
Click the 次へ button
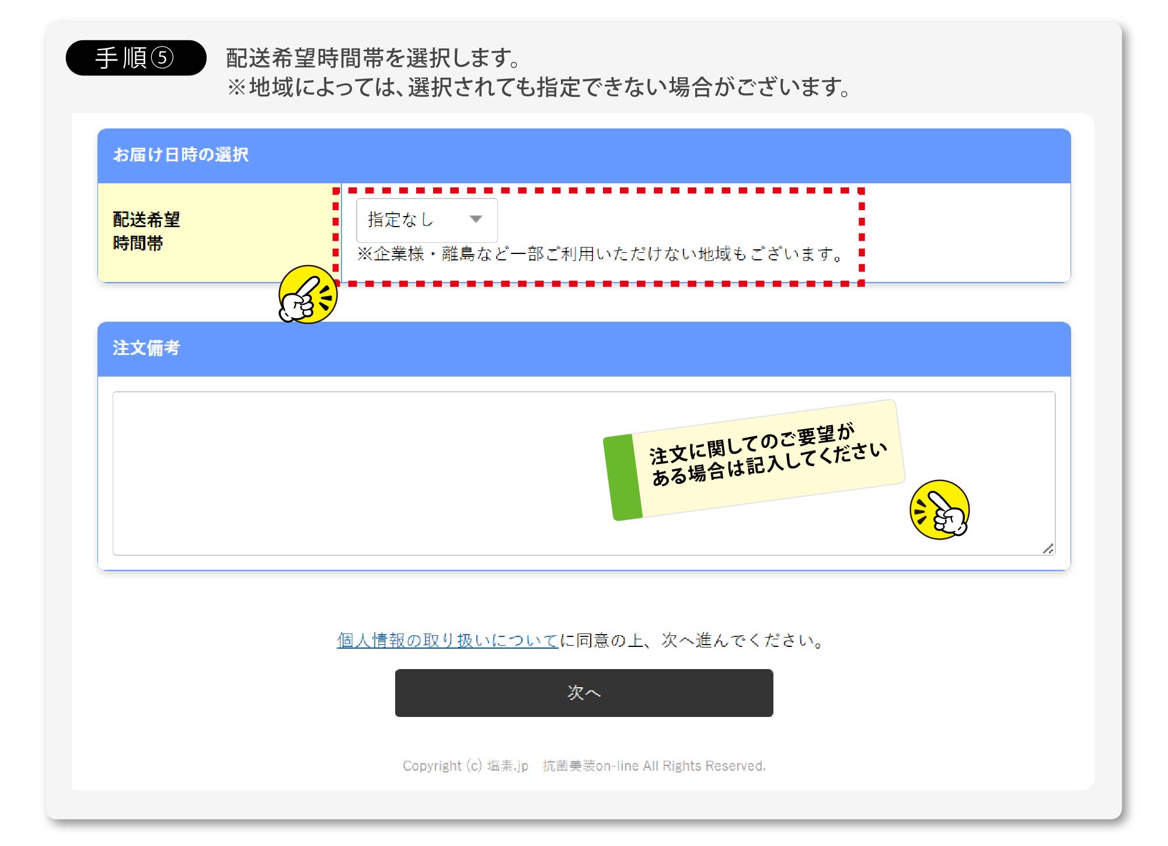point(584,692)
